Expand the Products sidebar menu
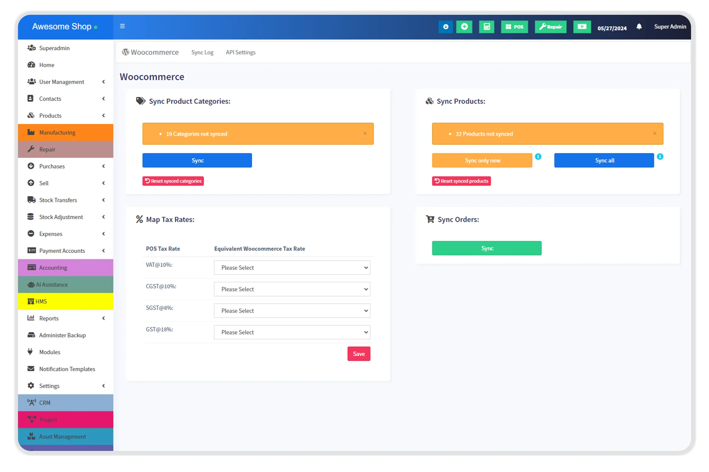This screenshot has height=472, width=709. pyautogui.click(x=66, y=115)
